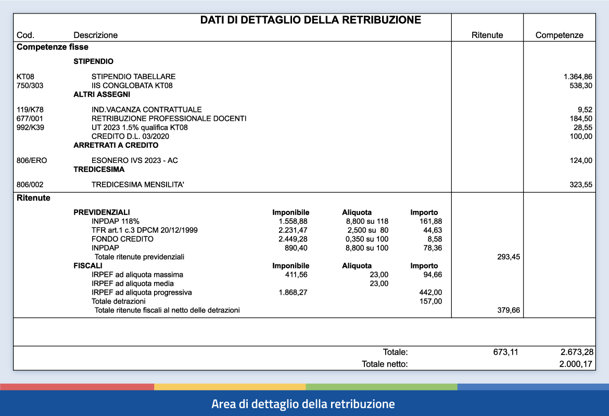Viewport: 609px width, 416px height.
Task: Click the red segment of the color bar
Action: (x=77, y=387)
